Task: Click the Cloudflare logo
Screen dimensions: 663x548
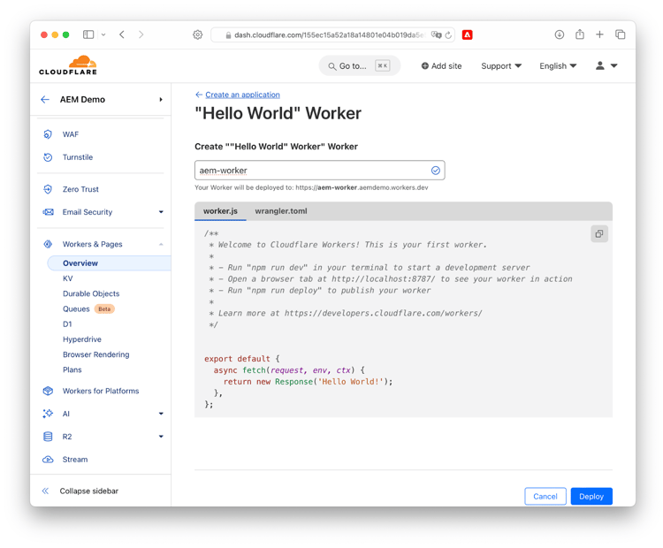Action: click(x=68, y=65)
